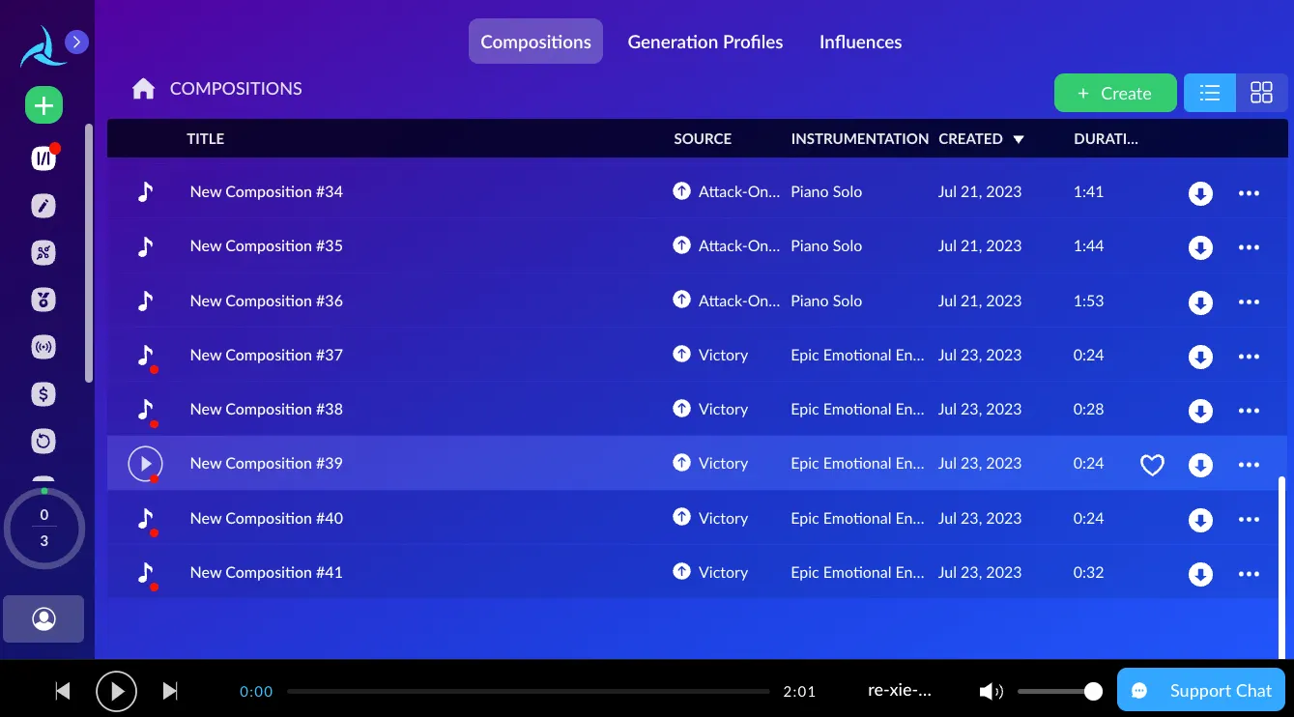Click the Title column header

click(x=205, y=139)
